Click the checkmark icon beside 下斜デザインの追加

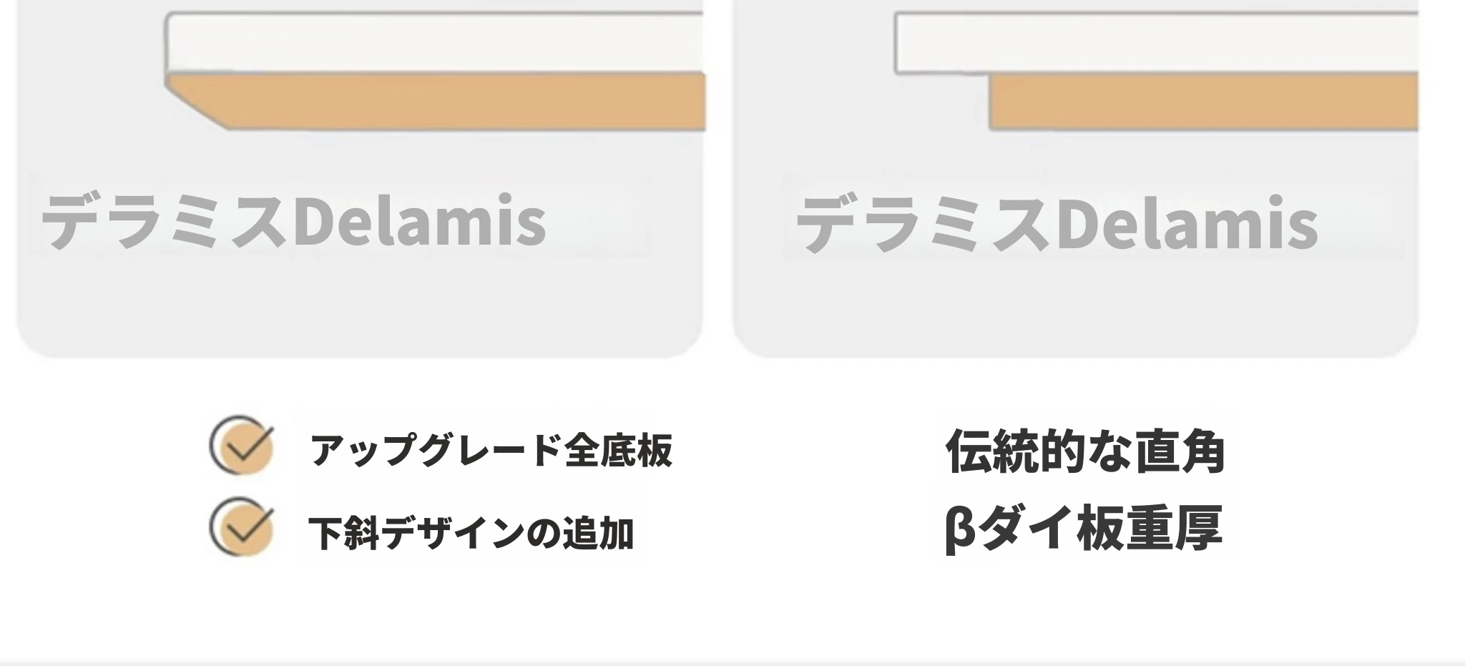(242, 527)
